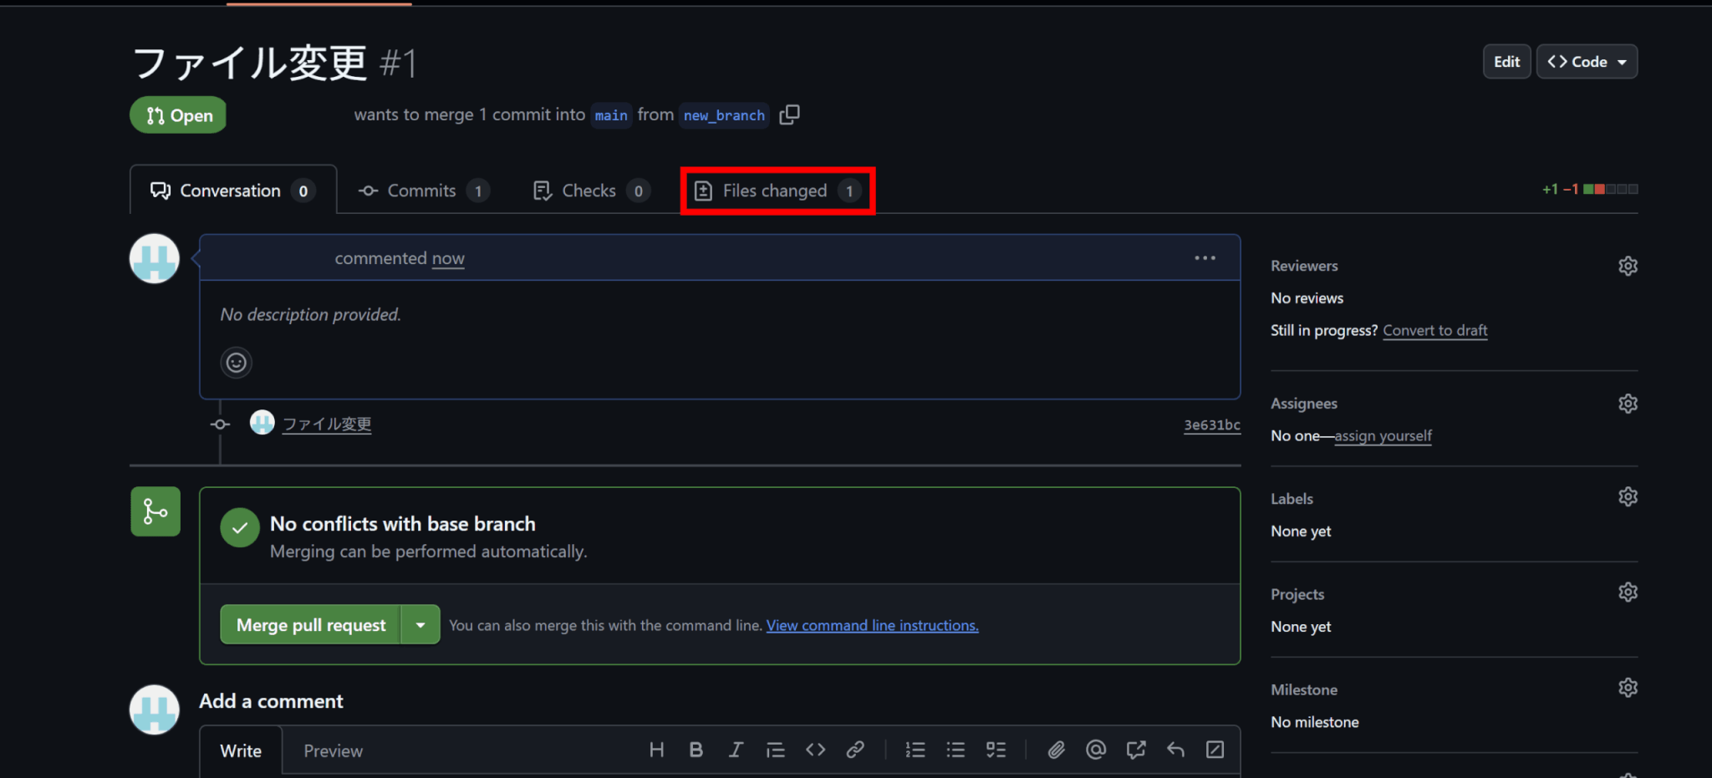Insert an unordered bullet list in the comment
1712x778 pixels.
click(x=955, y=750)
